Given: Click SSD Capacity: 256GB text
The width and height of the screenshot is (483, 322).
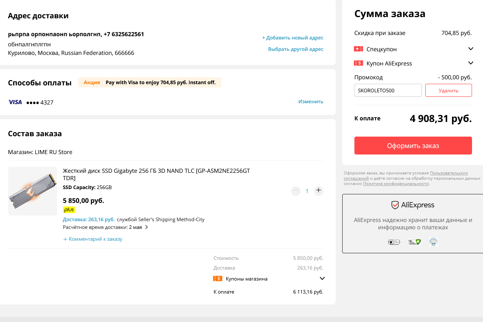Looking at the screenshot, I should coord(87,187).
